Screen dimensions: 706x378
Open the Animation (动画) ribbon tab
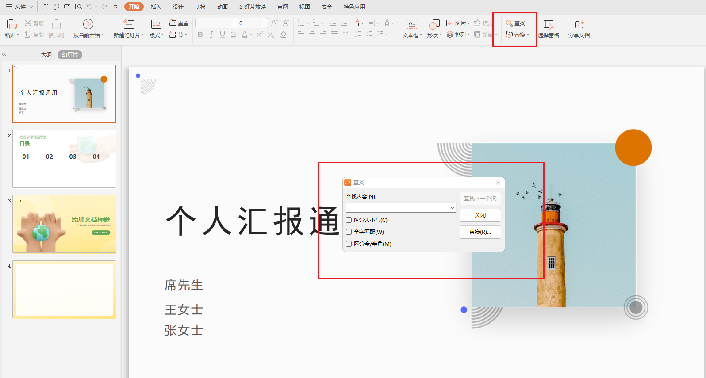pyautogui.click(x=222, y=7)
